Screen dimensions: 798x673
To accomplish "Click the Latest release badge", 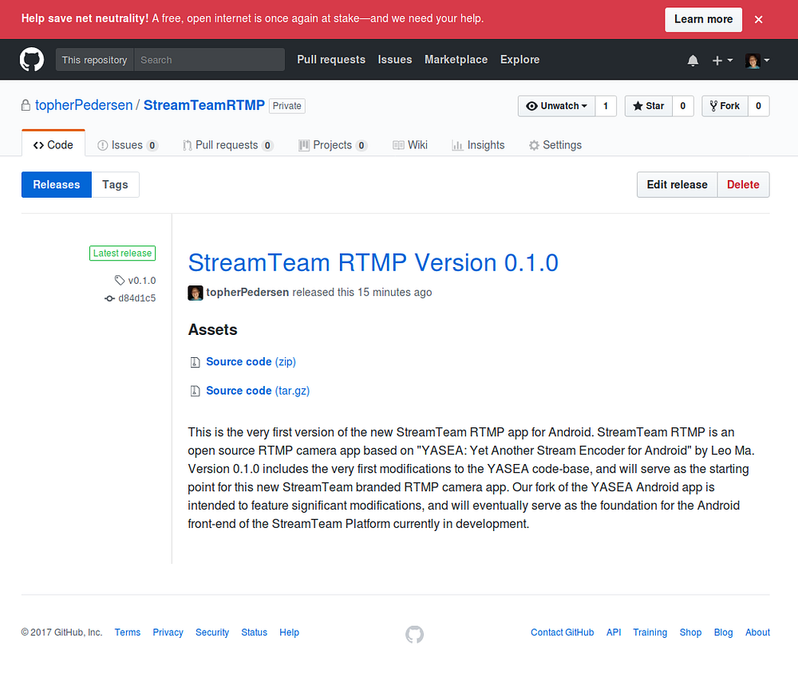I will 122,254.
